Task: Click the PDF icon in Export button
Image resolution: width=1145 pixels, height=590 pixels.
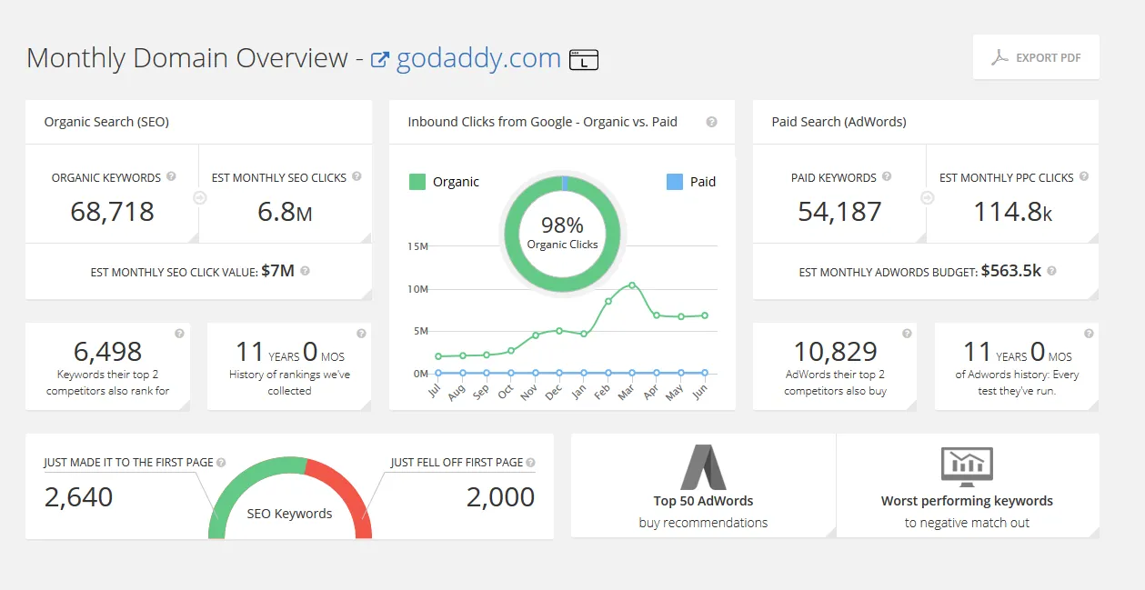Action: [999, 57]
